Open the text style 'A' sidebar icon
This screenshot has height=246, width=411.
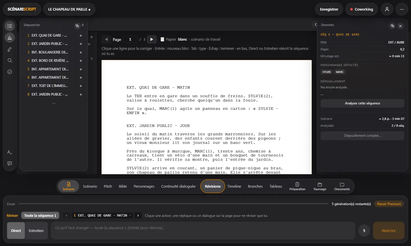10,152
